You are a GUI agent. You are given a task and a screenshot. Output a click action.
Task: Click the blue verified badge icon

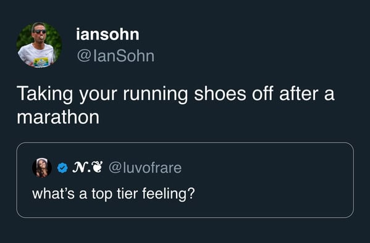coord(62,168)
